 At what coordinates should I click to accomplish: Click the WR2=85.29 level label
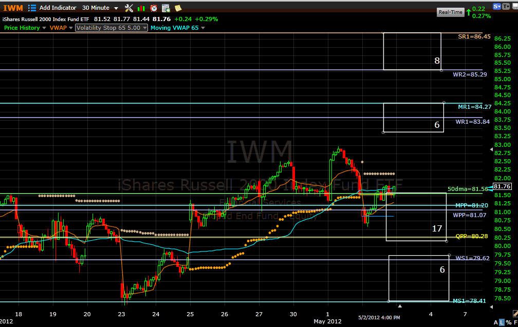point(470,74)
